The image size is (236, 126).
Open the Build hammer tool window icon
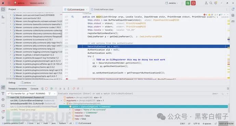3,93
